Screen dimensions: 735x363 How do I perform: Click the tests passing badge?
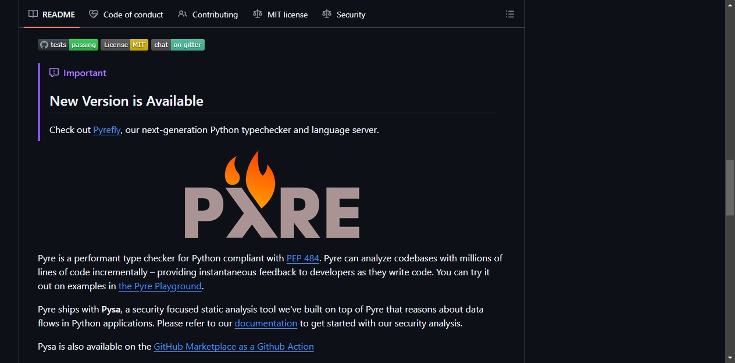[x=68, y=45]
